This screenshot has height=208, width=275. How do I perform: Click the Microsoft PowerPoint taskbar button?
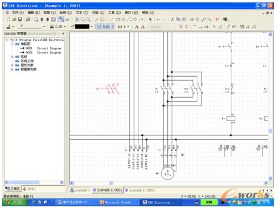[115, 202]
